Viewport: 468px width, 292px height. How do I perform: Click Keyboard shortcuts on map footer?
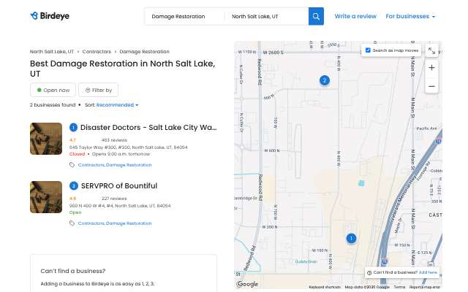coord(325,287)
